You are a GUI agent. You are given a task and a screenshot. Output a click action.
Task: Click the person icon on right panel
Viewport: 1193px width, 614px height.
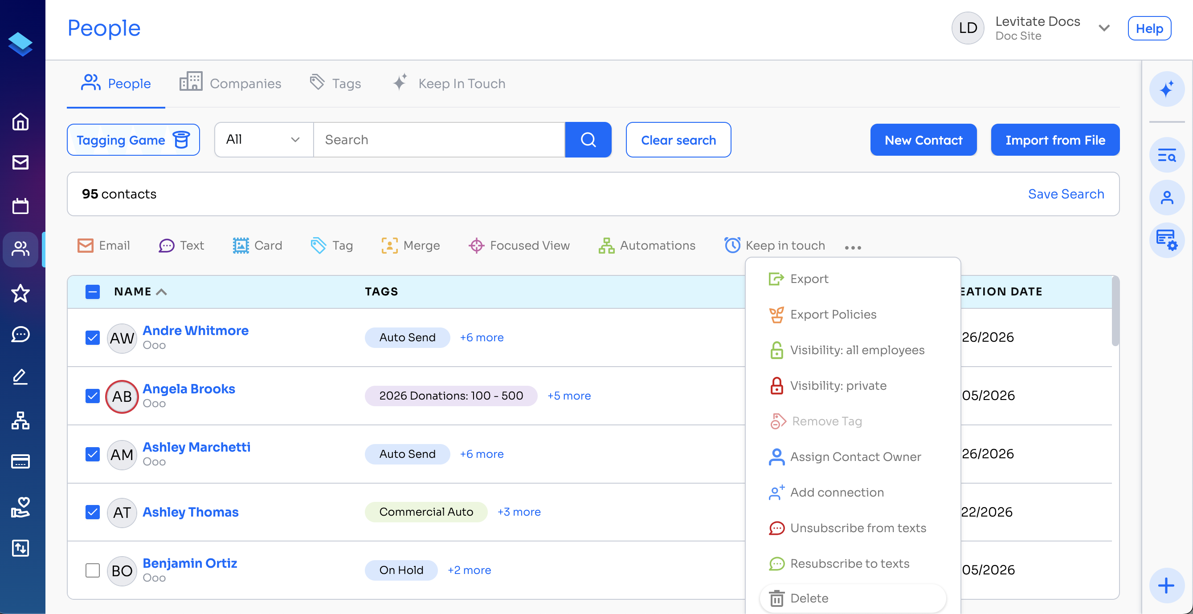click(1167, 198)
